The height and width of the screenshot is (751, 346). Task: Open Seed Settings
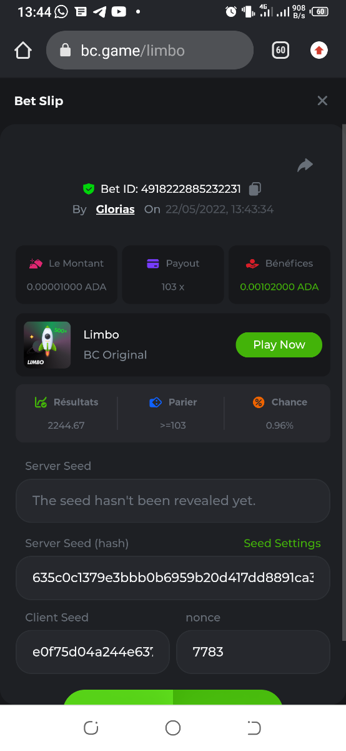point(282,543)
